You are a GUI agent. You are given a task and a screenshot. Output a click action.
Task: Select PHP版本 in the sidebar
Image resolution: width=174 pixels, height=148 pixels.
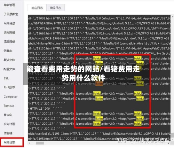pos(9,87)
